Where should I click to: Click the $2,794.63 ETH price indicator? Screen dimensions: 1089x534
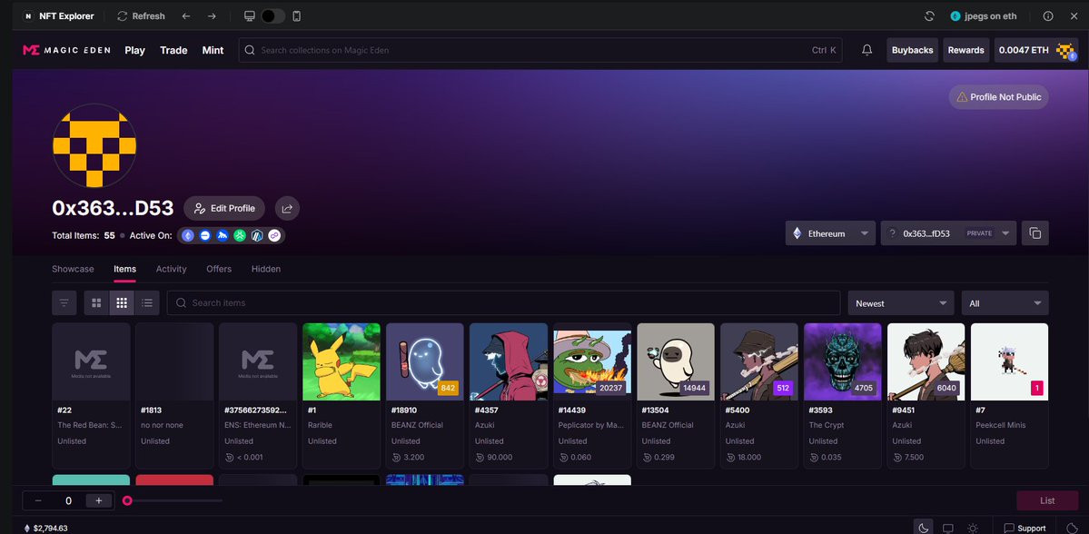point(46,529)
